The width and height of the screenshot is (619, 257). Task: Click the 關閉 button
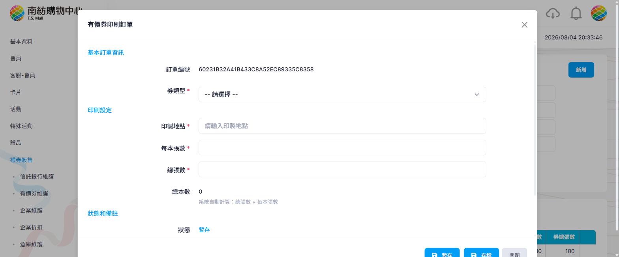point(514,253)
